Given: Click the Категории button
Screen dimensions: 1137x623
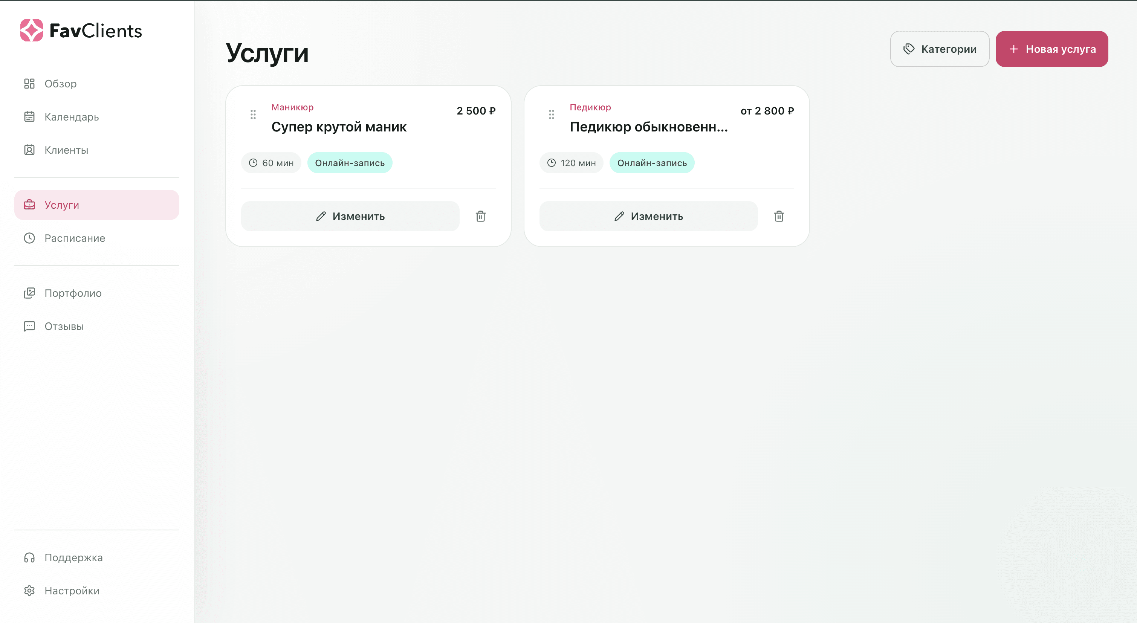Looking at the screenshot, I should coord(940,49).
